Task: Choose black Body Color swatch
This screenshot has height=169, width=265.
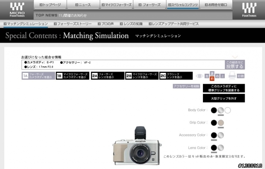Action: point(214,110)
